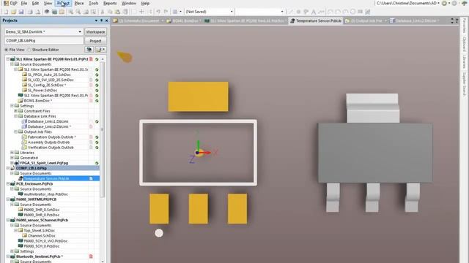Click the Place Fill rectangle toolbar icon
The height and width of the screenshot is (263, 469).
[x=360, y=12]
